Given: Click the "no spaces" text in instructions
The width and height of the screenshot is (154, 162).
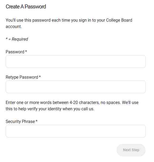Looking at the screenshot, I should pyautogui.click(x=111, y=102).
